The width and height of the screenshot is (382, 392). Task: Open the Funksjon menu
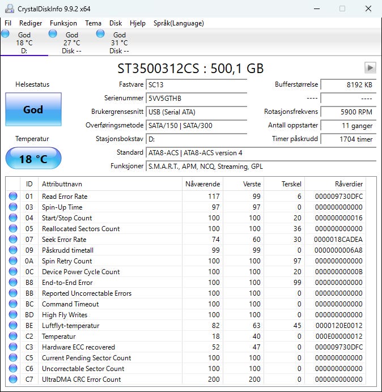pyautogui.click(x=63, y=23)
